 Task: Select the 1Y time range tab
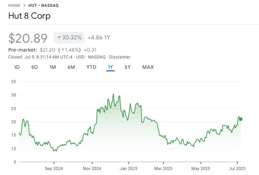(110, 67)
